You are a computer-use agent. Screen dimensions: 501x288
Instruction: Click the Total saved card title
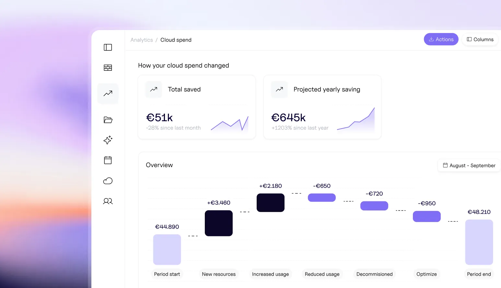point(184,90)
